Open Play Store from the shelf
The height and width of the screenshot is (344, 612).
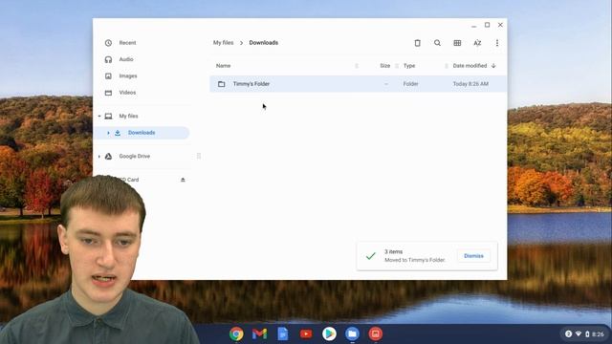pos(329,333)
